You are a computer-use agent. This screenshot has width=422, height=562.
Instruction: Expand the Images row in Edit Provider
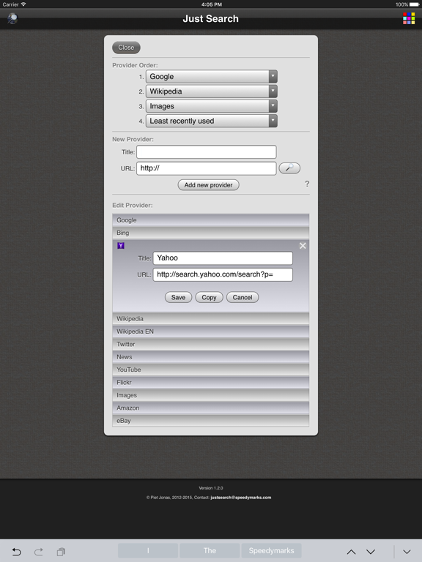pyautogui.click(x=211, y=395)
